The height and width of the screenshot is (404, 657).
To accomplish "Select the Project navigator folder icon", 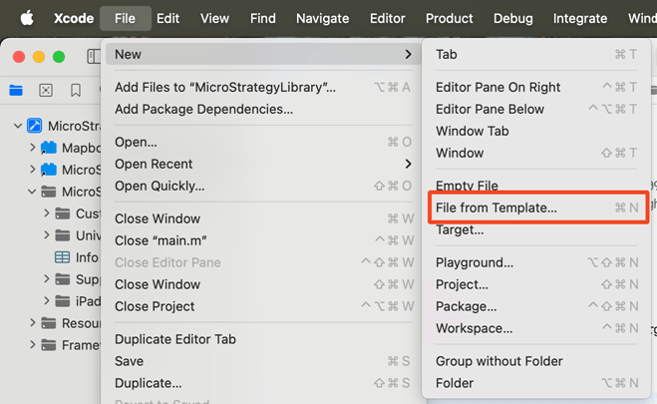I will 16,90.
